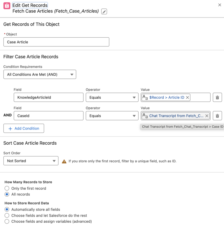Click the warning triangle icon by Sort Order
Screen dimensions: 224x225
pyautogui.click(x=64, y=161)
